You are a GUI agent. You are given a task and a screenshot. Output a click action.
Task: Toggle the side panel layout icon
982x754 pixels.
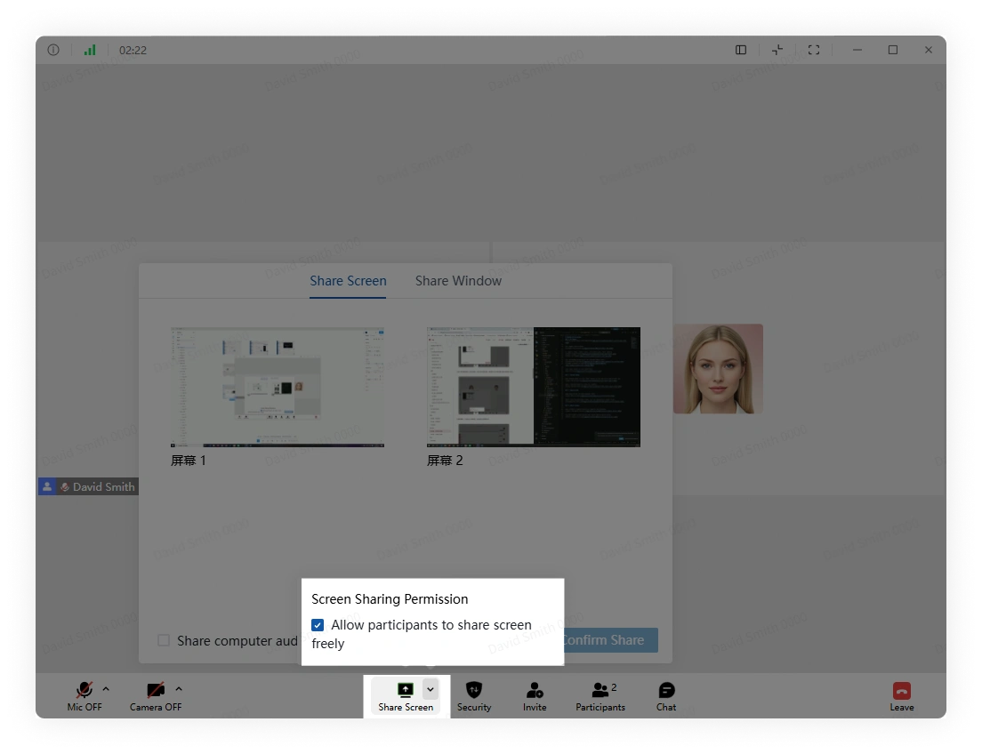click(741, 50)
